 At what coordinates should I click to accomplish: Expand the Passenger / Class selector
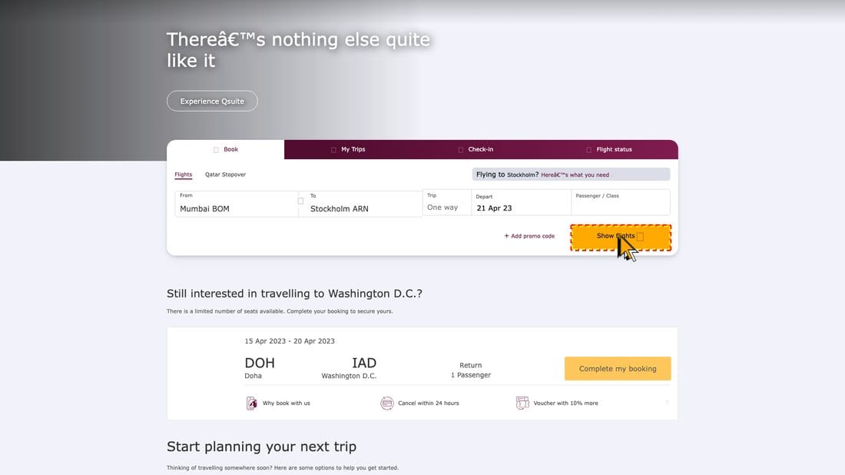[620, 203]
